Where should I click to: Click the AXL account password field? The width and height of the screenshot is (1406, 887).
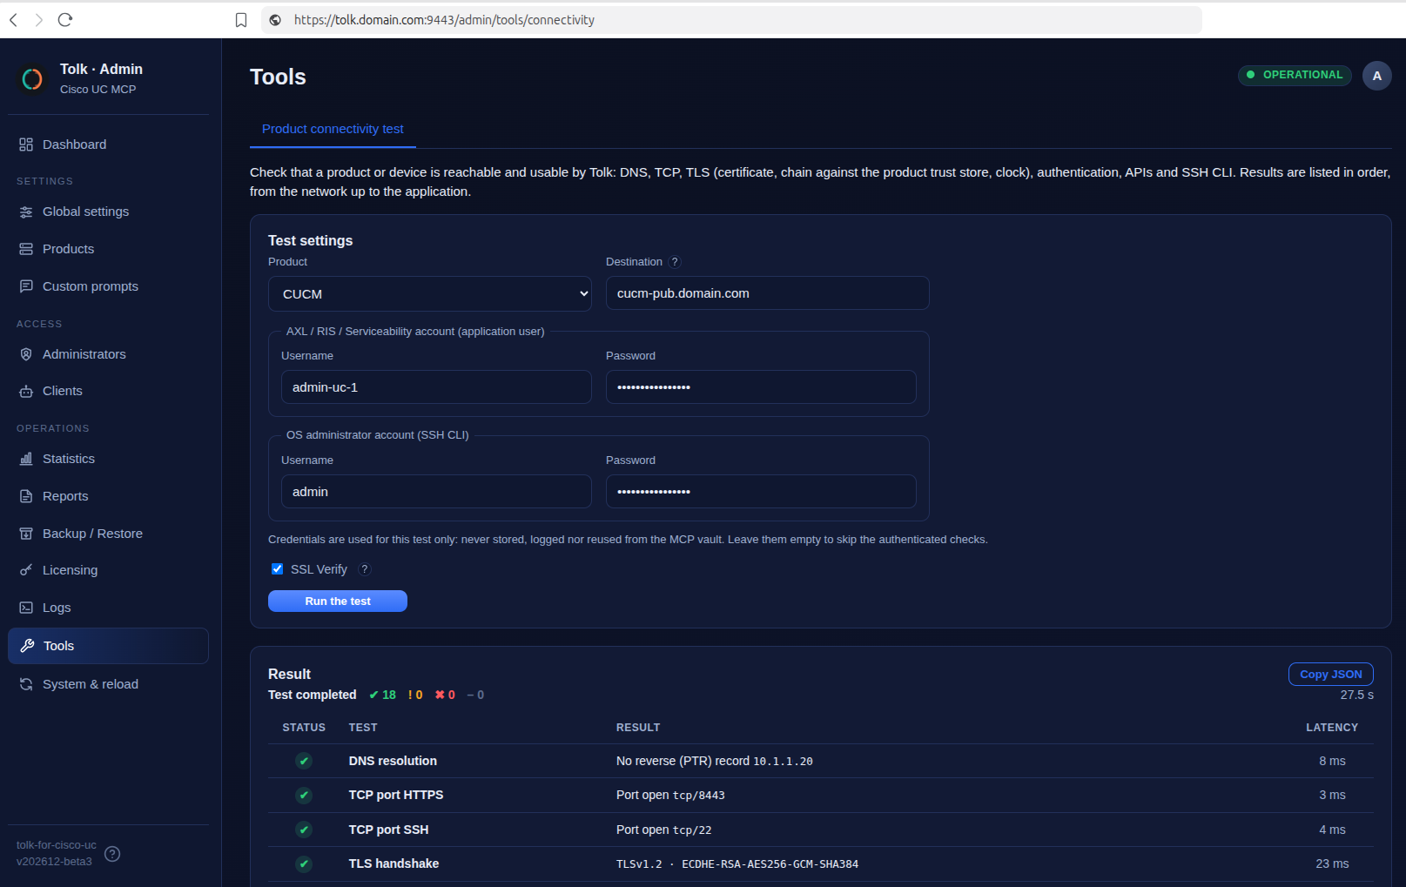[x=761, y=387]
